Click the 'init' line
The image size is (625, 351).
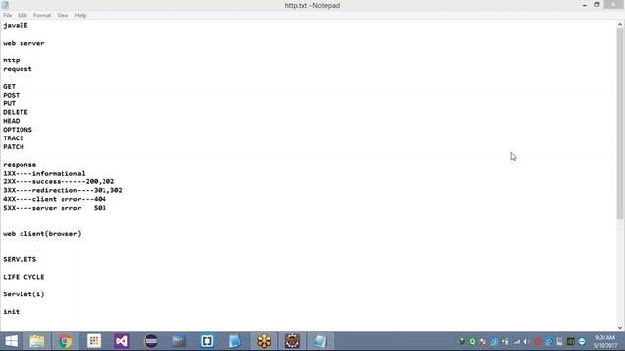click(11, 312)
